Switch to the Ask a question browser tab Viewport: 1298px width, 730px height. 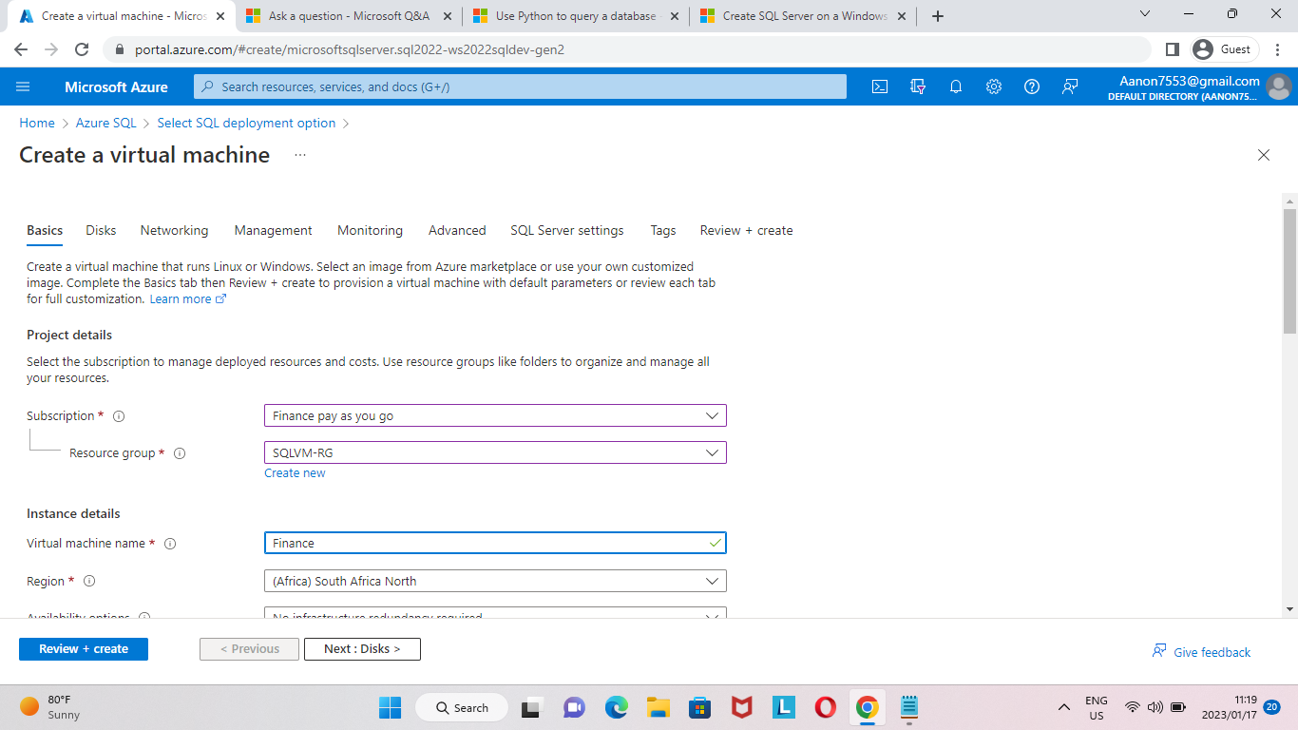click(x=348, y=16)
